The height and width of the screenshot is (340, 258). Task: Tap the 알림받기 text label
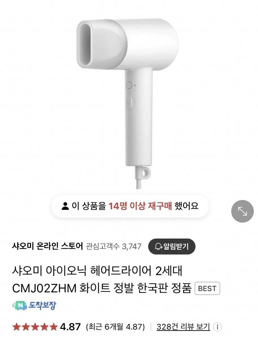(175, 246)
